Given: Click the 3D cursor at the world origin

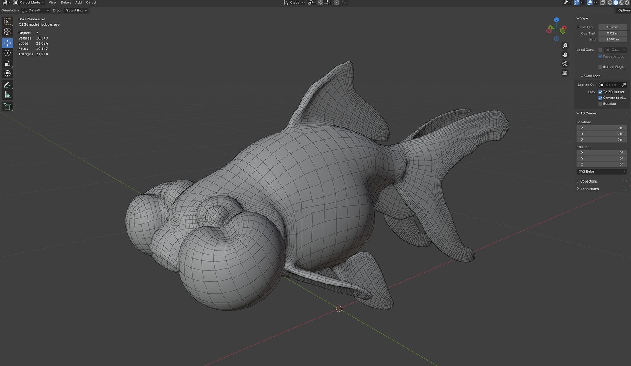Looking at the screenshot, I should click(x=339, y=309).
